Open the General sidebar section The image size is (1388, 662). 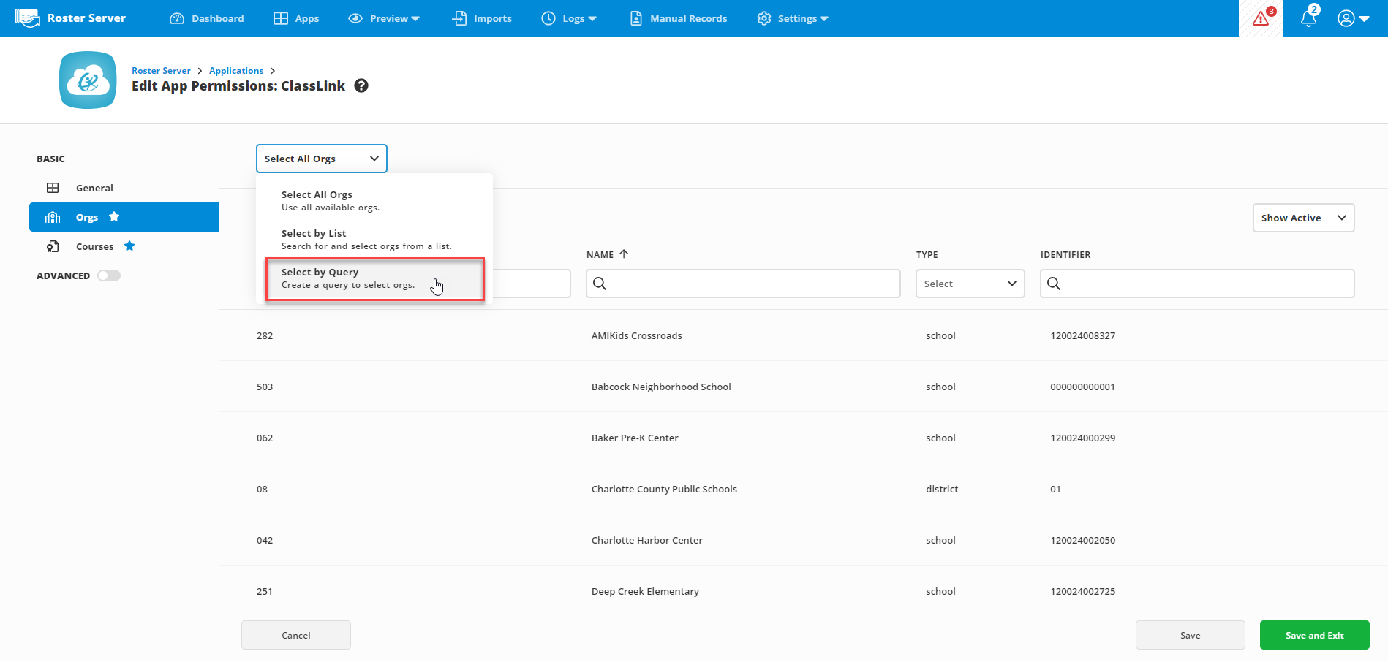point(94,188)
